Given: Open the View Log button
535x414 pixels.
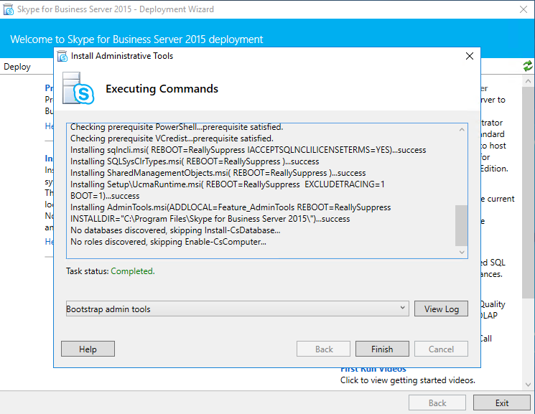Looking at the screenshot, I should tap(441, 309).
